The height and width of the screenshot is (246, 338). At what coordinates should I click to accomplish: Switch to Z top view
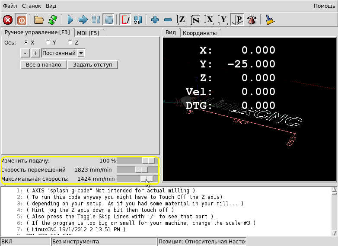click(182, 20)
